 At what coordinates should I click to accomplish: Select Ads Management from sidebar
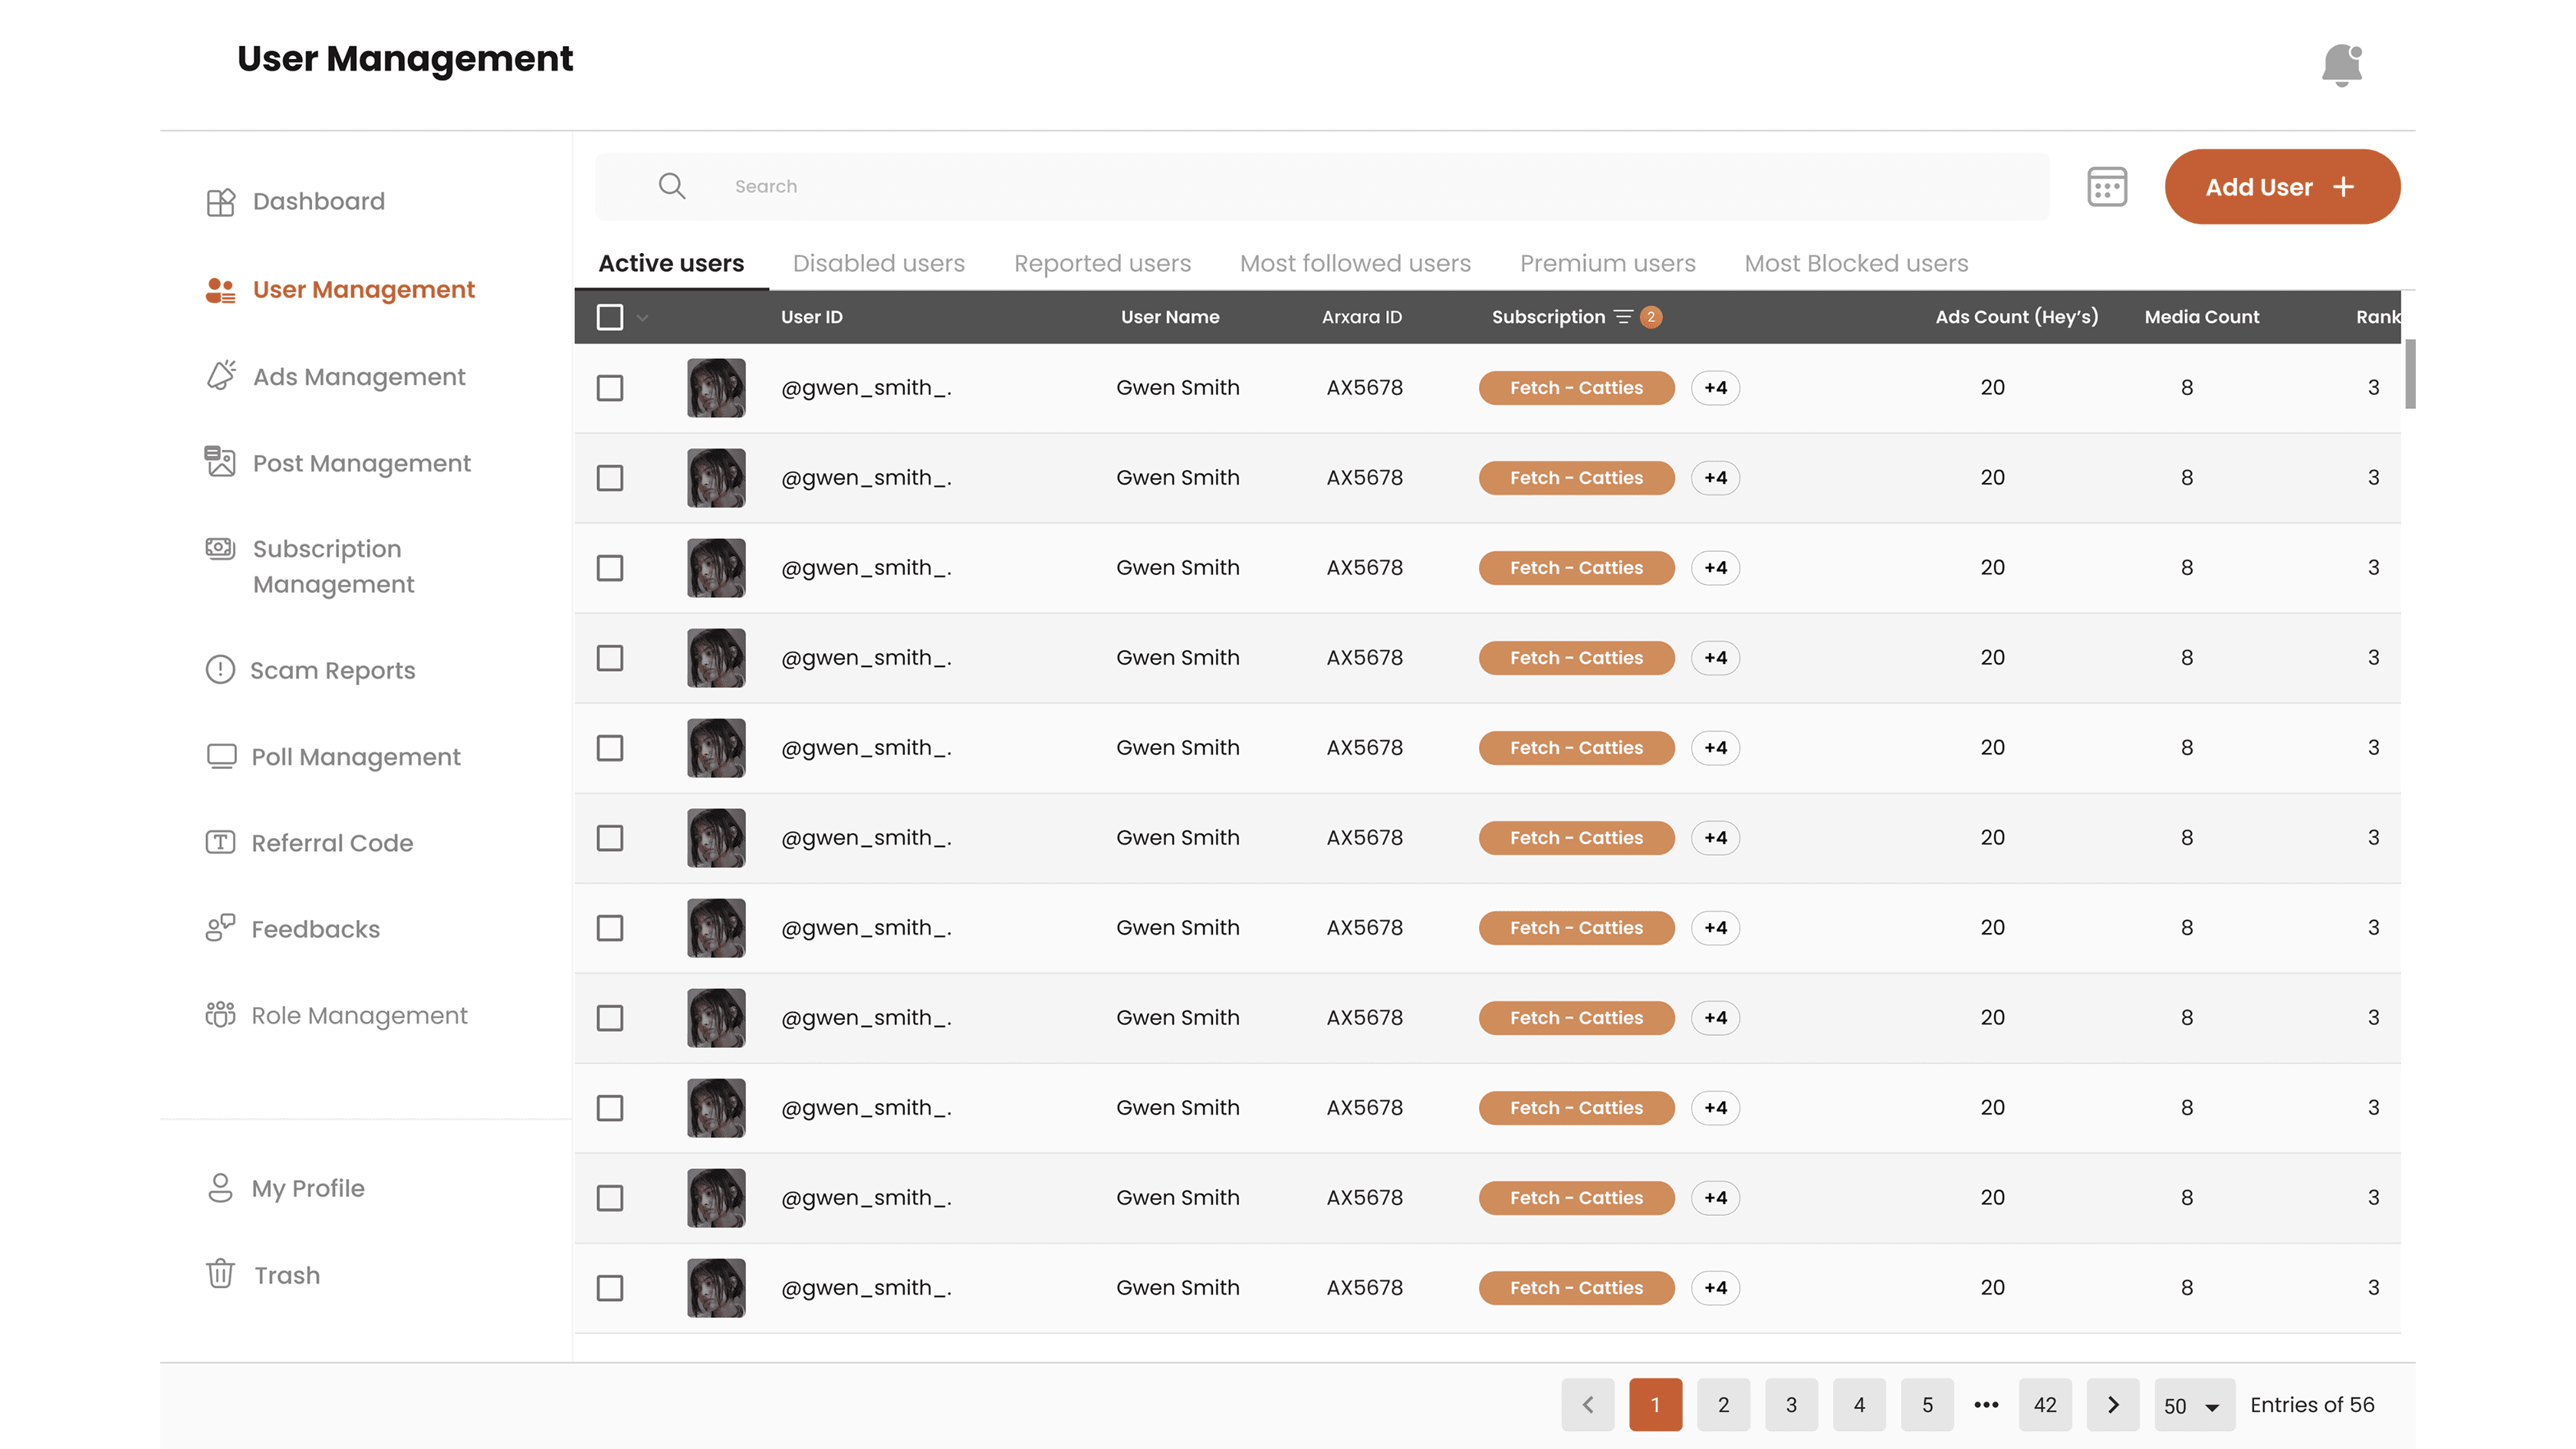[x=358, y=376]
